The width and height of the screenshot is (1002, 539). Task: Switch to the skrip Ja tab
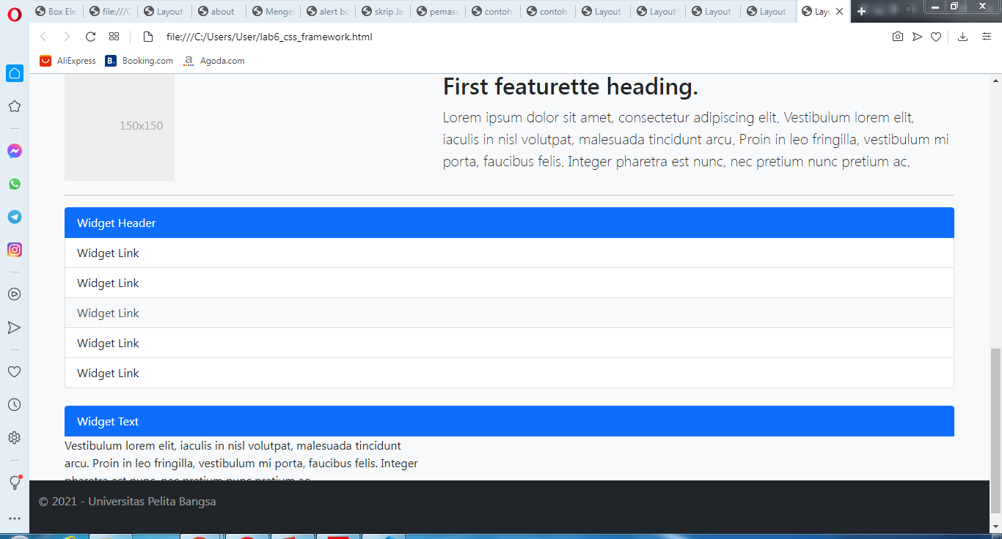382,11
